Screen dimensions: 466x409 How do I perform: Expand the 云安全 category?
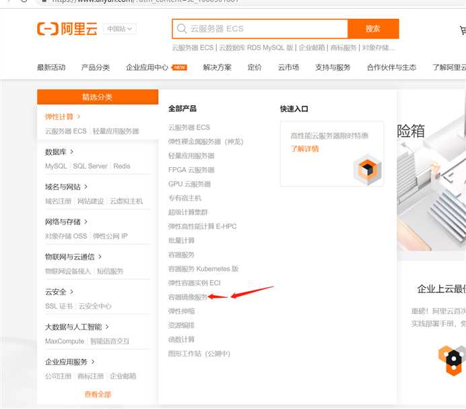click(59, 292)
